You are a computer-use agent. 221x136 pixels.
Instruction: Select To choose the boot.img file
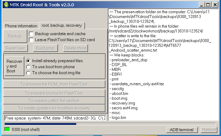[x=28, y=73]
